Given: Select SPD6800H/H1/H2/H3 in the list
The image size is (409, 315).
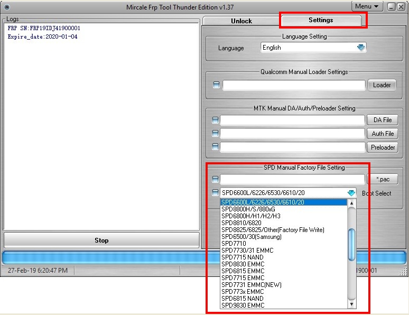Looking at the screenshot, I should 284,216.
